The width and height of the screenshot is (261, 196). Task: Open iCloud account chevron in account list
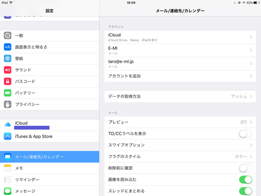click(251, 37)
